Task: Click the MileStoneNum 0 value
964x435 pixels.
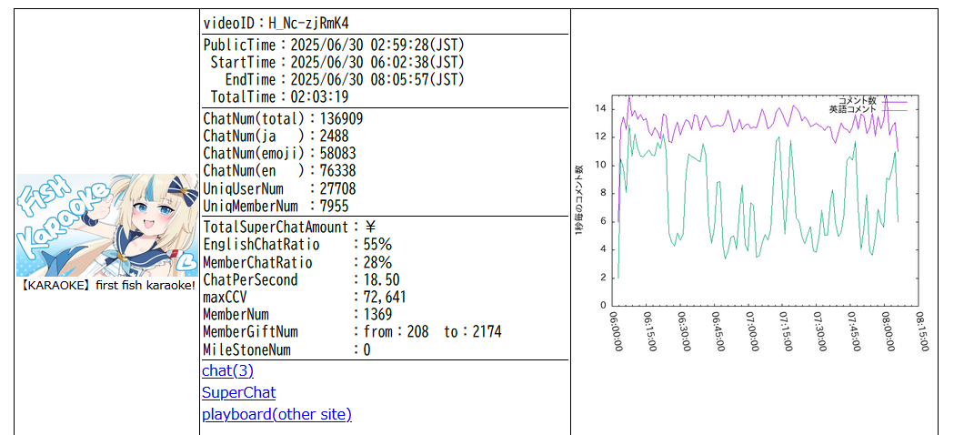Action: pyautogui.click(x=367, y=350)
